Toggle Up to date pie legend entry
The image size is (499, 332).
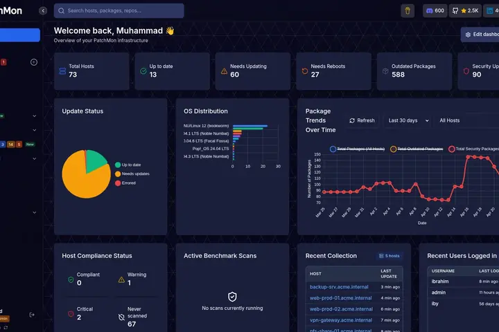[128, 165]
